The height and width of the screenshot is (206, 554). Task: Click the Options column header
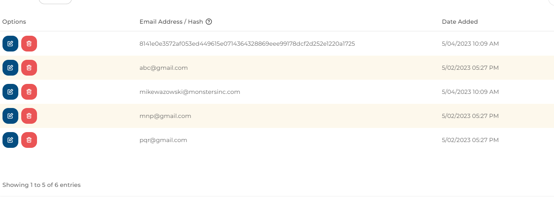14,22
